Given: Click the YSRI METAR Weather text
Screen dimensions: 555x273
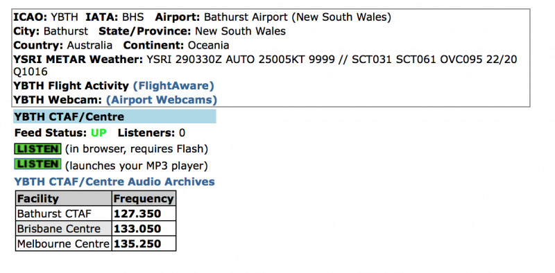Looking at the screenshot, I should click(x=78, y=59).
